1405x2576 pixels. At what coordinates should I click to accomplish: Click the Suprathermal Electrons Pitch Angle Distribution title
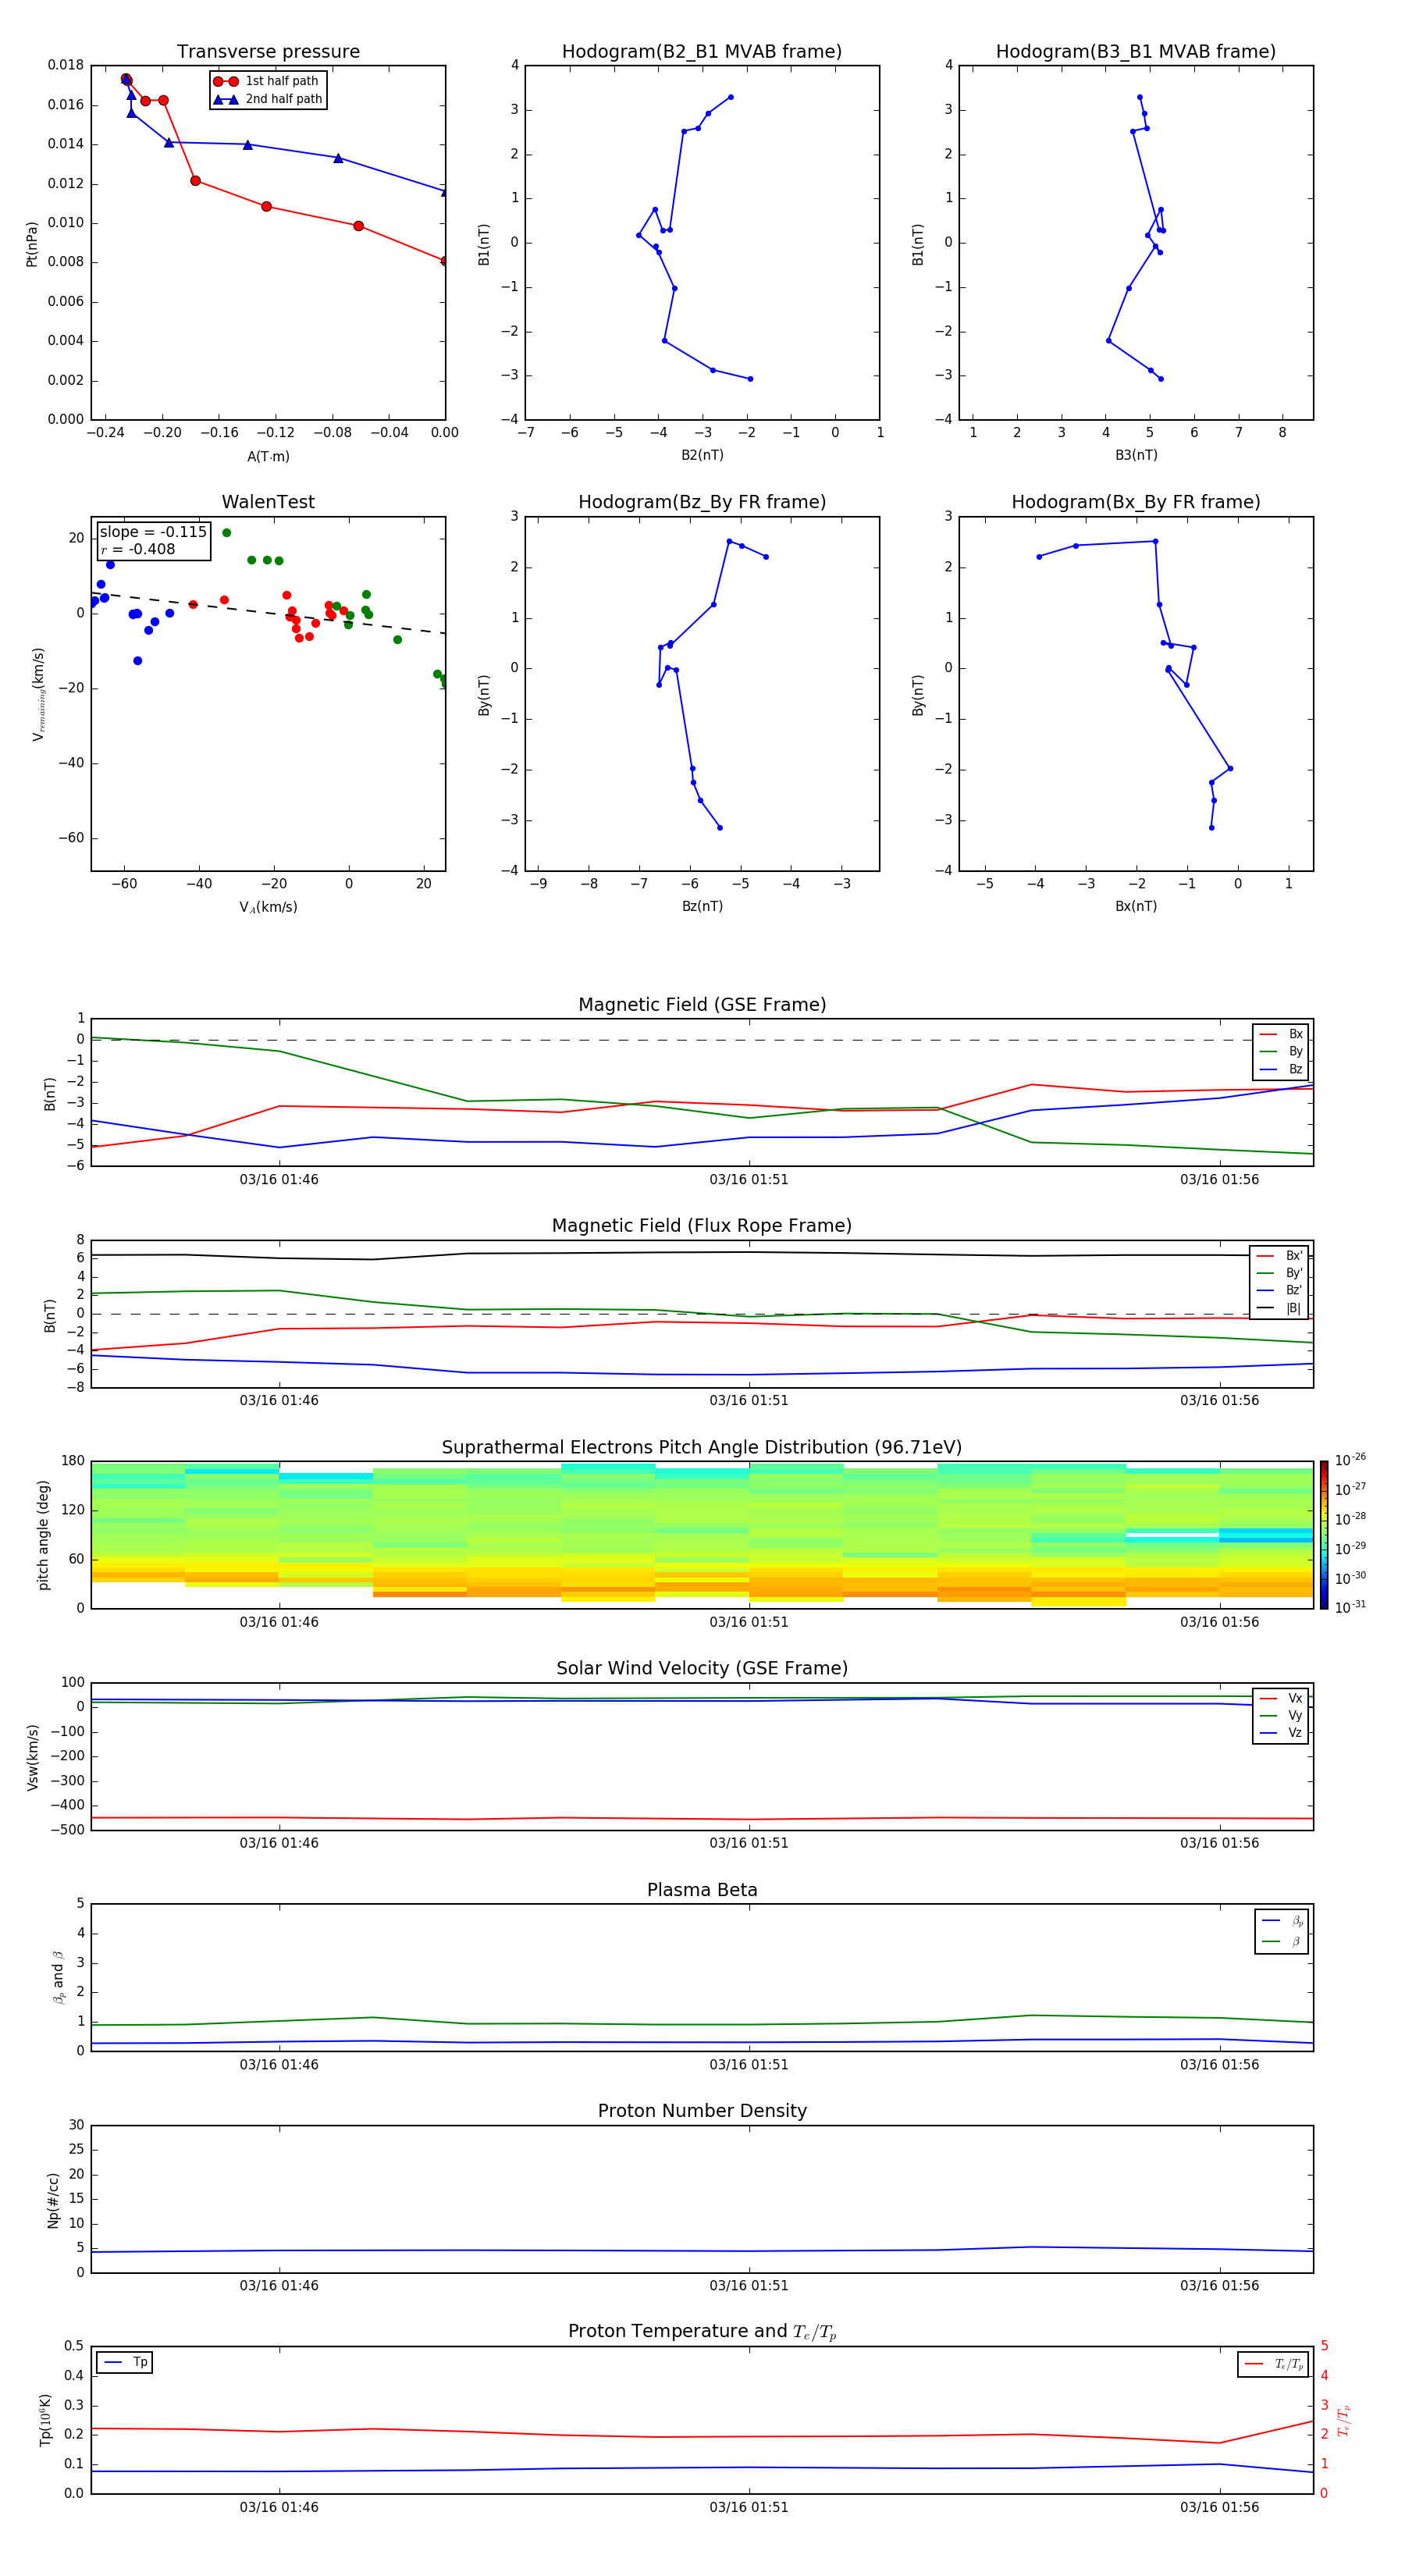702,1448
